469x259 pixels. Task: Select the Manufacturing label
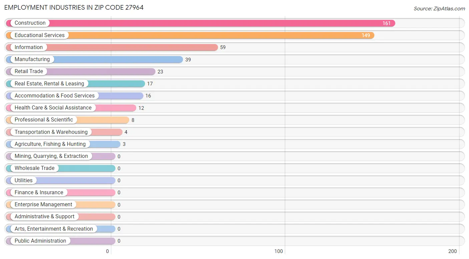click(x=32, y=59)
